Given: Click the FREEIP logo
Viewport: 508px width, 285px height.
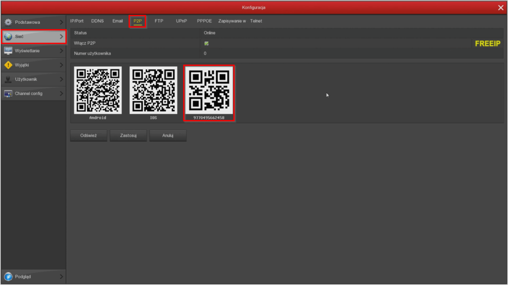Looking at the screenshot, I should (487, 43).
